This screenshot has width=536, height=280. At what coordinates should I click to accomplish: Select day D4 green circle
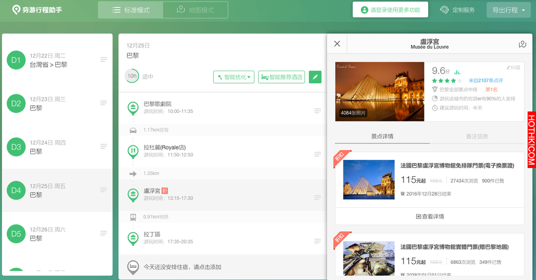click(16, 191)
